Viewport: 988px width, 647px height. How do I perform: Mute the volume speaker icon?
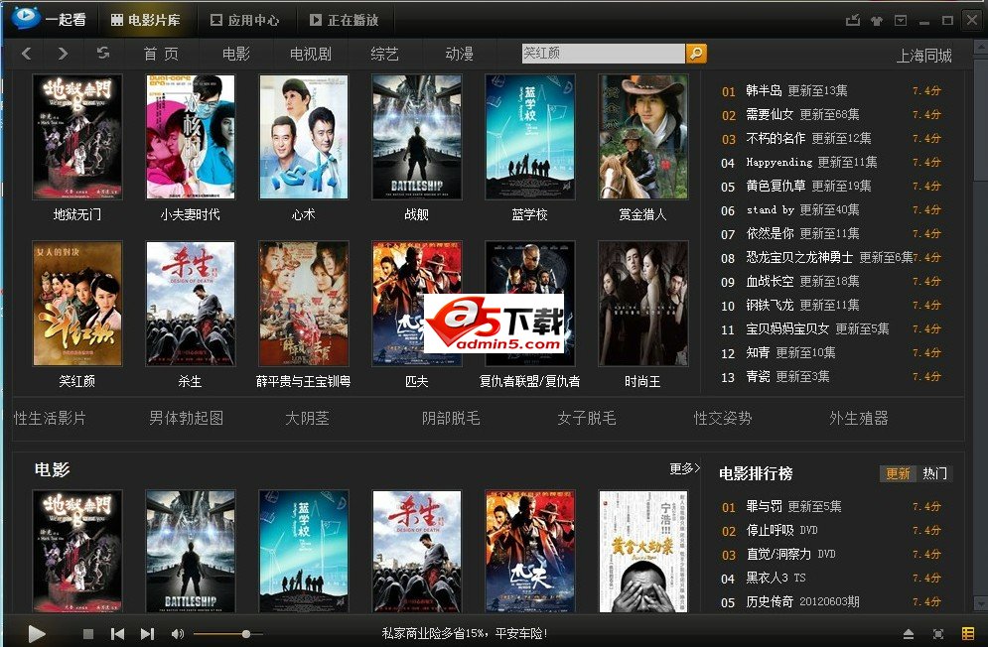(x=178, y=634)
